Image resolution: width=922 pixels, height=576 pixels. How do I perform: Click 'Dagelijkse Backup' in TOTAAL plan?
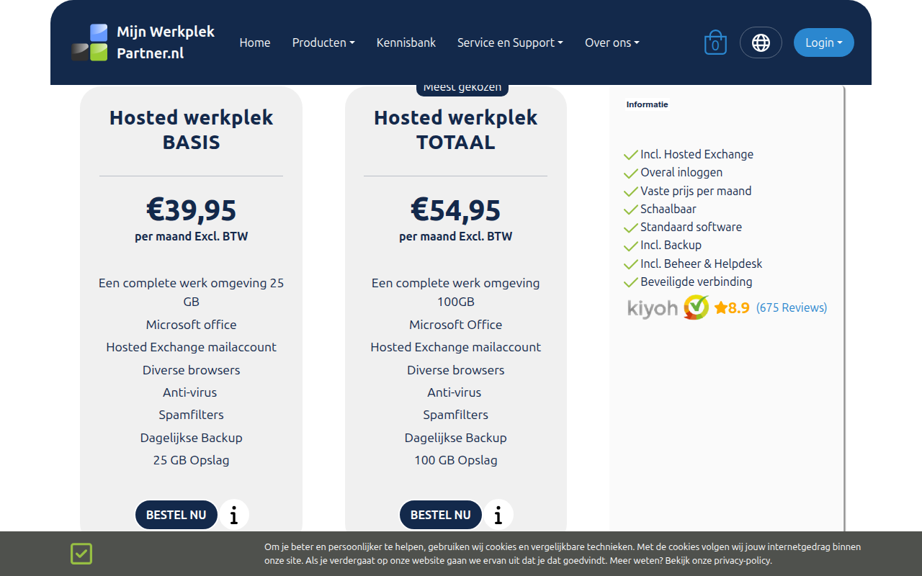point(456,438)
